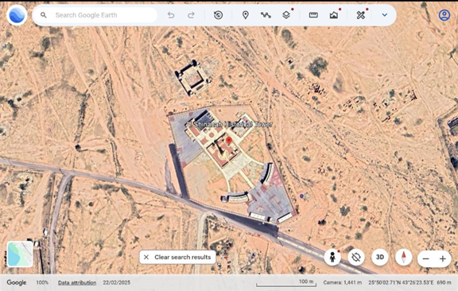The width and height of the screenshot is (458, 291).
Task: Click the magnifier search icon
Action: point(44,15)
